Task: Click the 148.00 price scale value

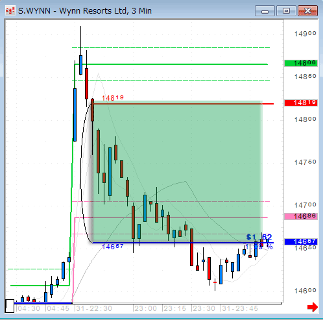Action: (305, 119)
